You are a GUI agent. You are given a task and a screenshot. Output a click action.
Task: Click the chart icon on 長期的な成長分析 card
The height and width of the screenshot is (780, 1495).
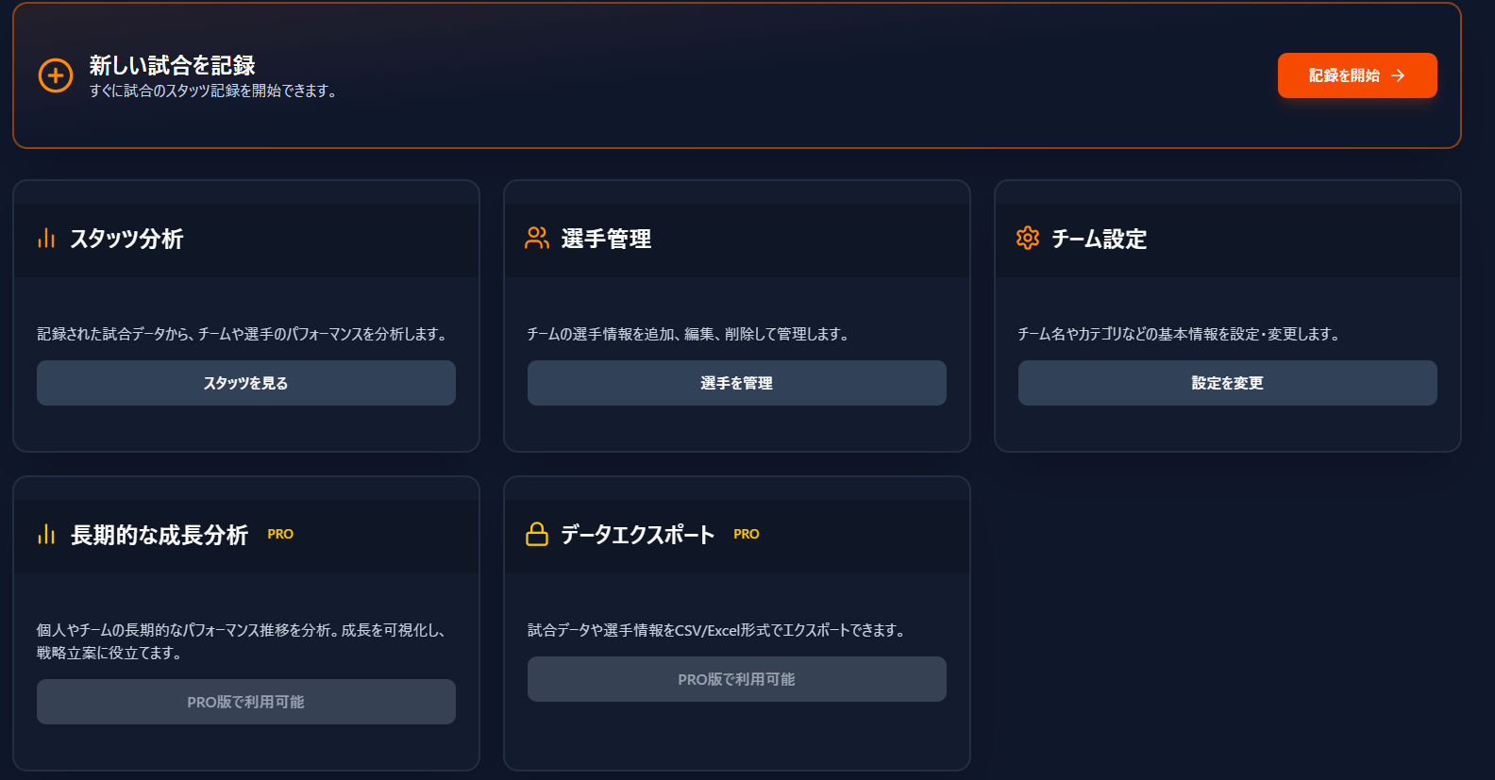[x=46, y=534]
